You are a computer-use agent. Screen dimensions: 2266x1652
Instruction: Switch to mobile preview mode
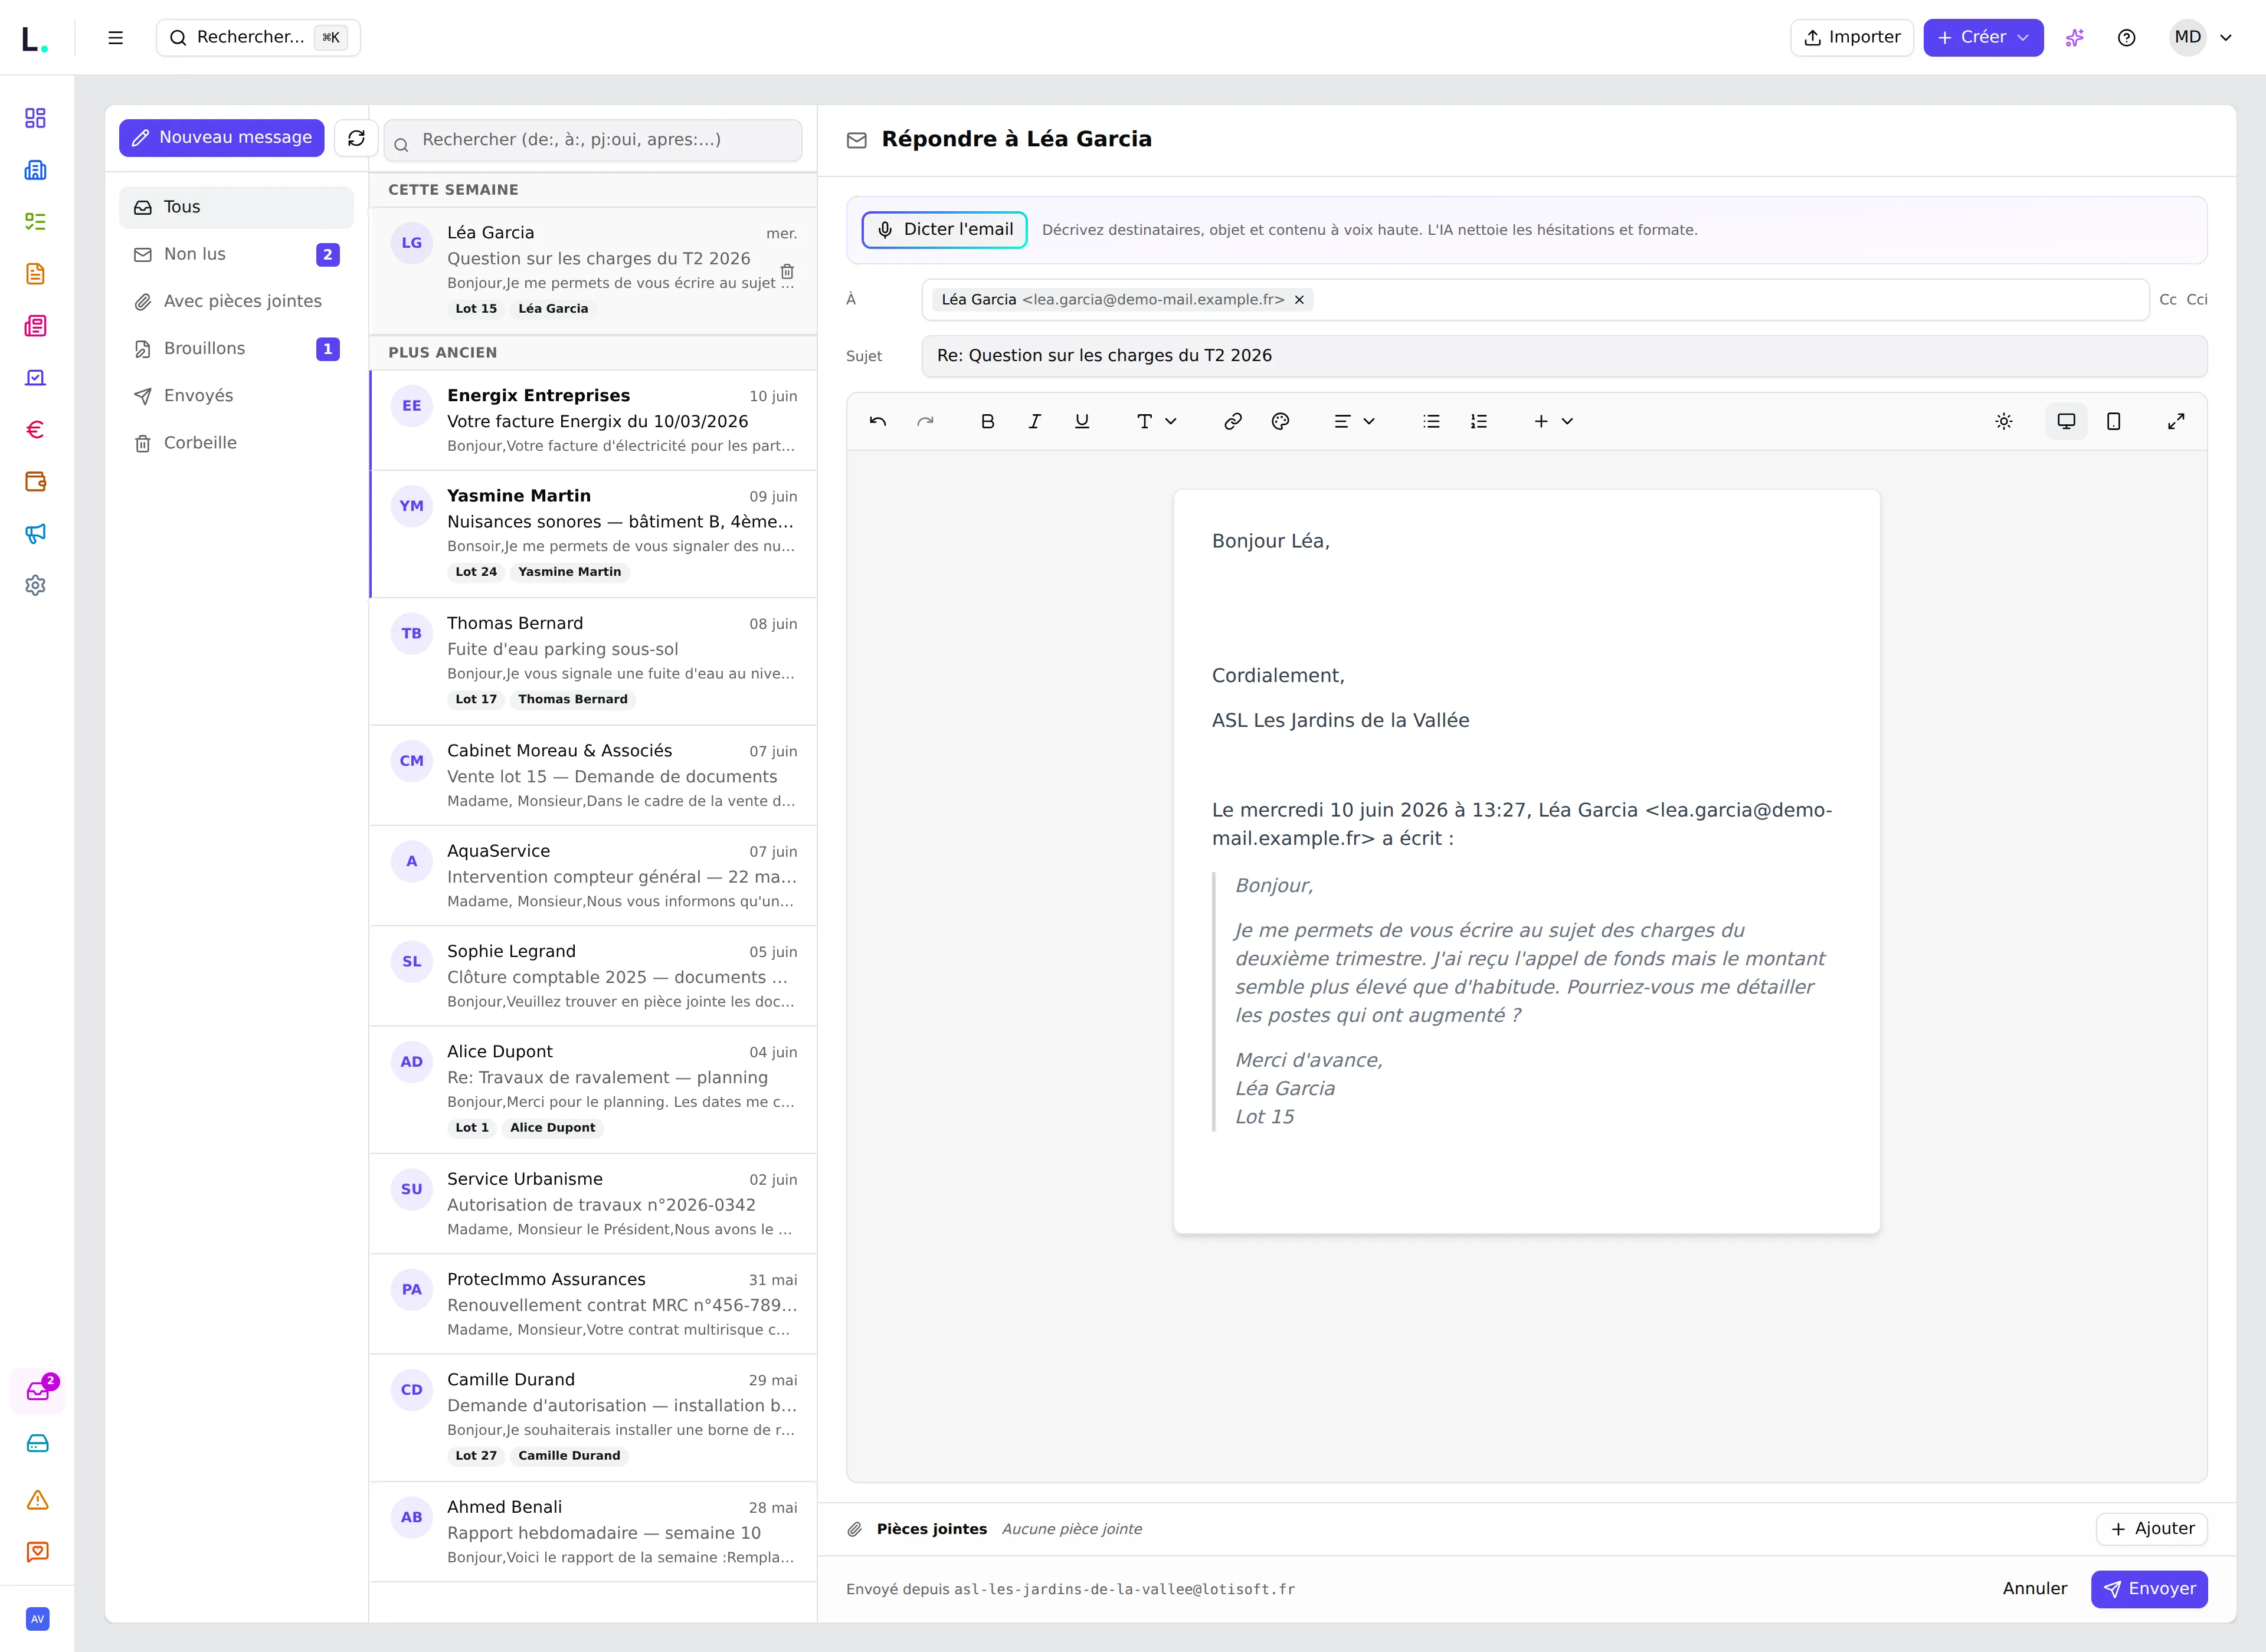[2114, 422]
